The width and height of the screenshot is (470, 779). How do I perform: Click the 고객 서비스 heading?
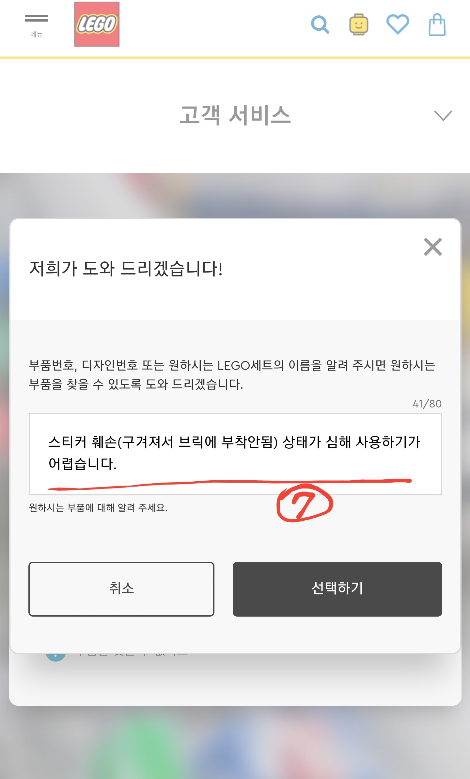(235, 115)
